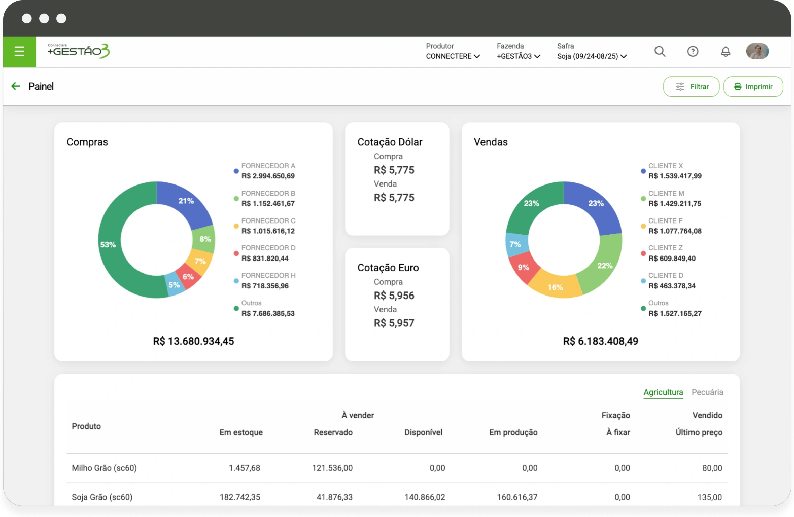
Task: Click the 22% green slice in Vendas
Action: click(604, 265)
